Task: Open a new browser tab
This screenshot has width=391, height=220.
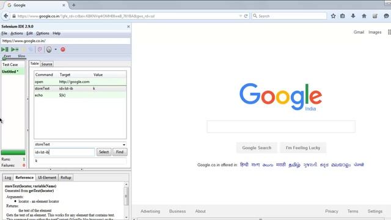Action: (x=73, y=5)
